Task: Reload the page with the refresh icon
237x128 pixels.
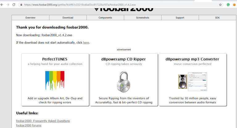Action: (x=14, y=5)
